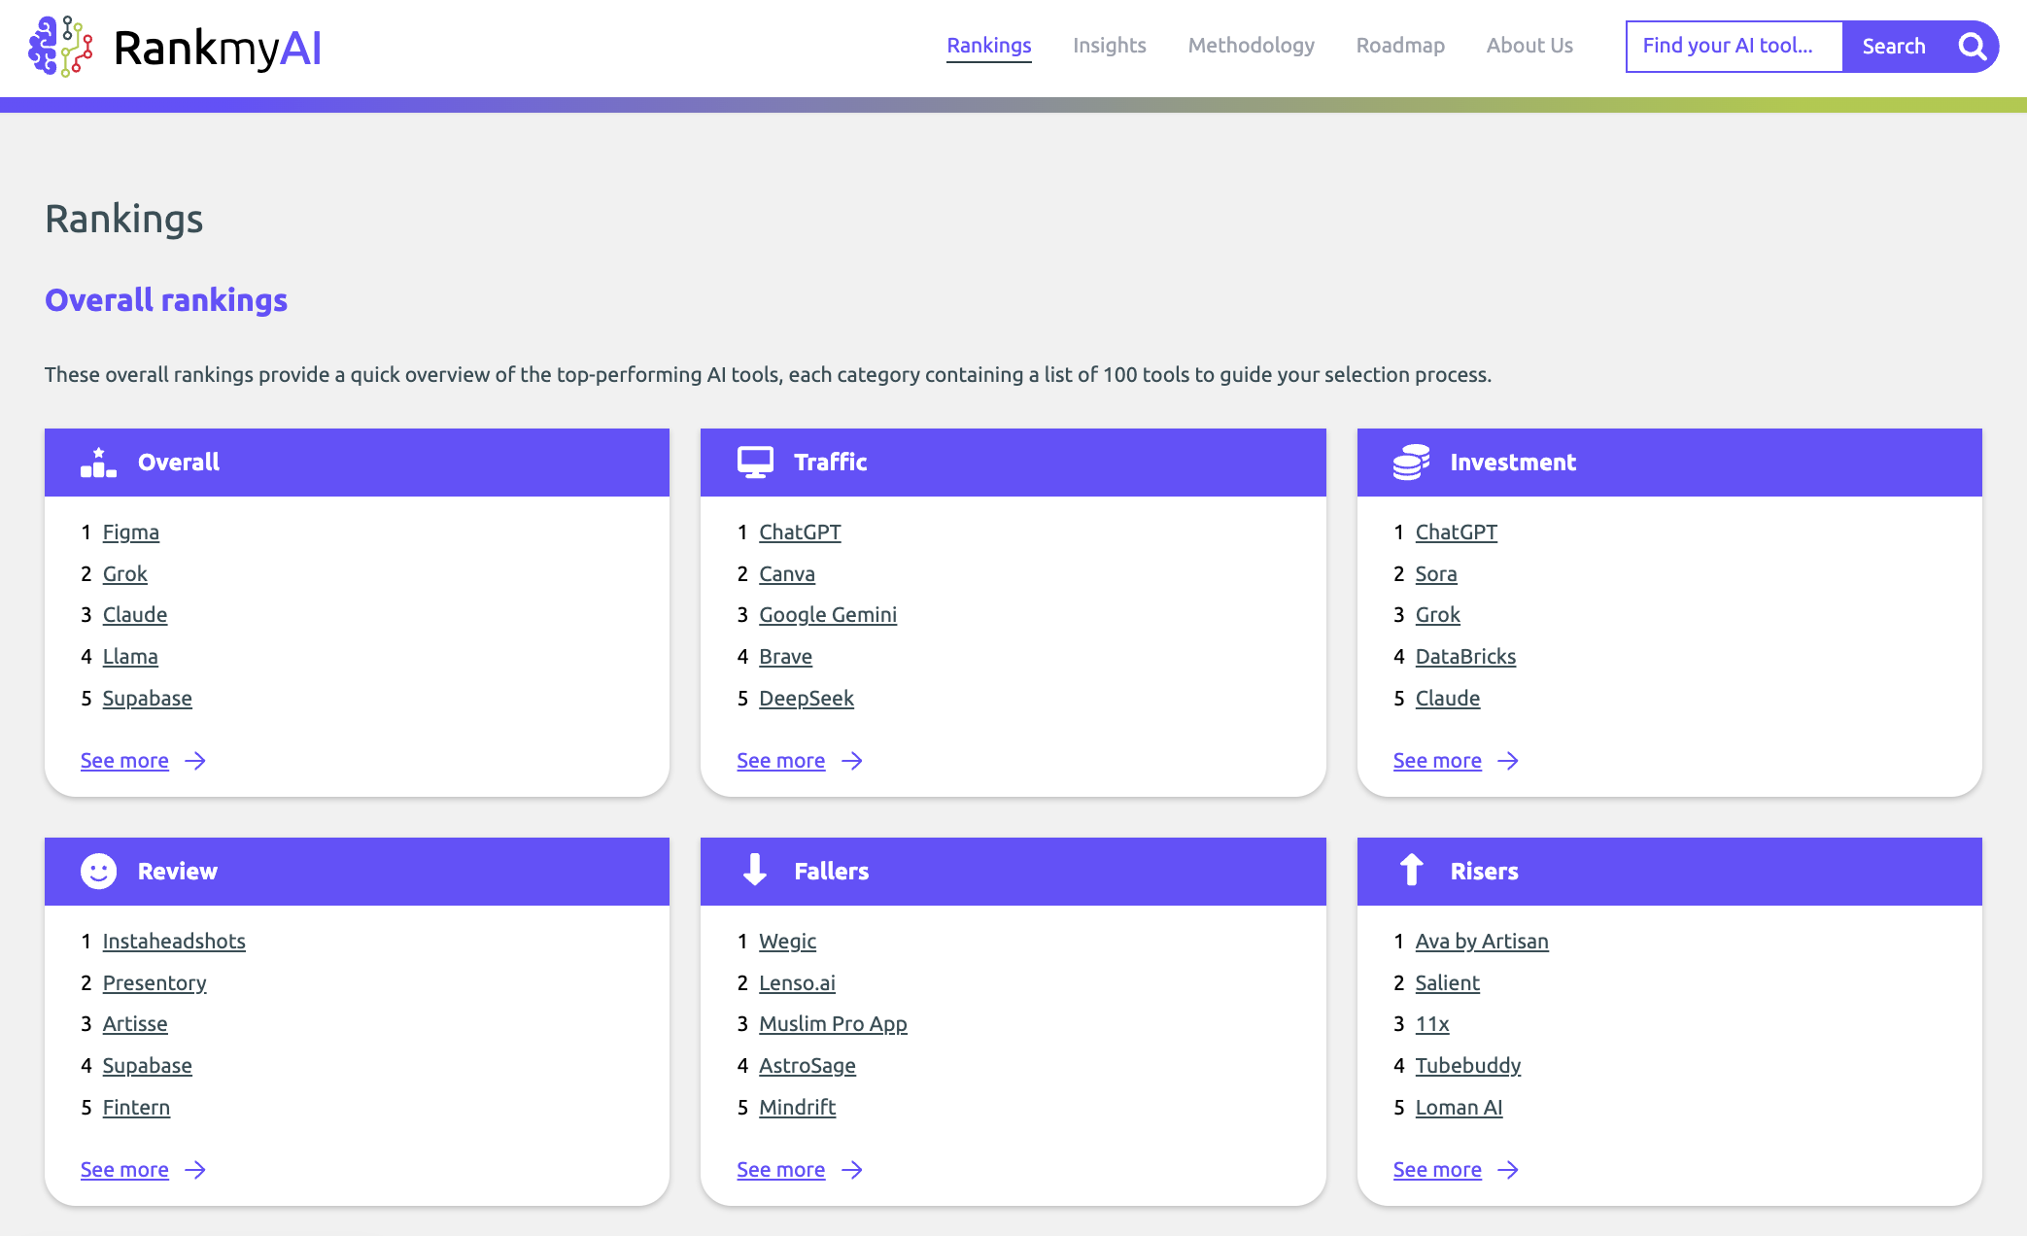Image resolution: width=2027 pixels, height=1236 pixels.
Task: Select Ava by Artisan in Risers
Action: click(x=1481, y=942)
